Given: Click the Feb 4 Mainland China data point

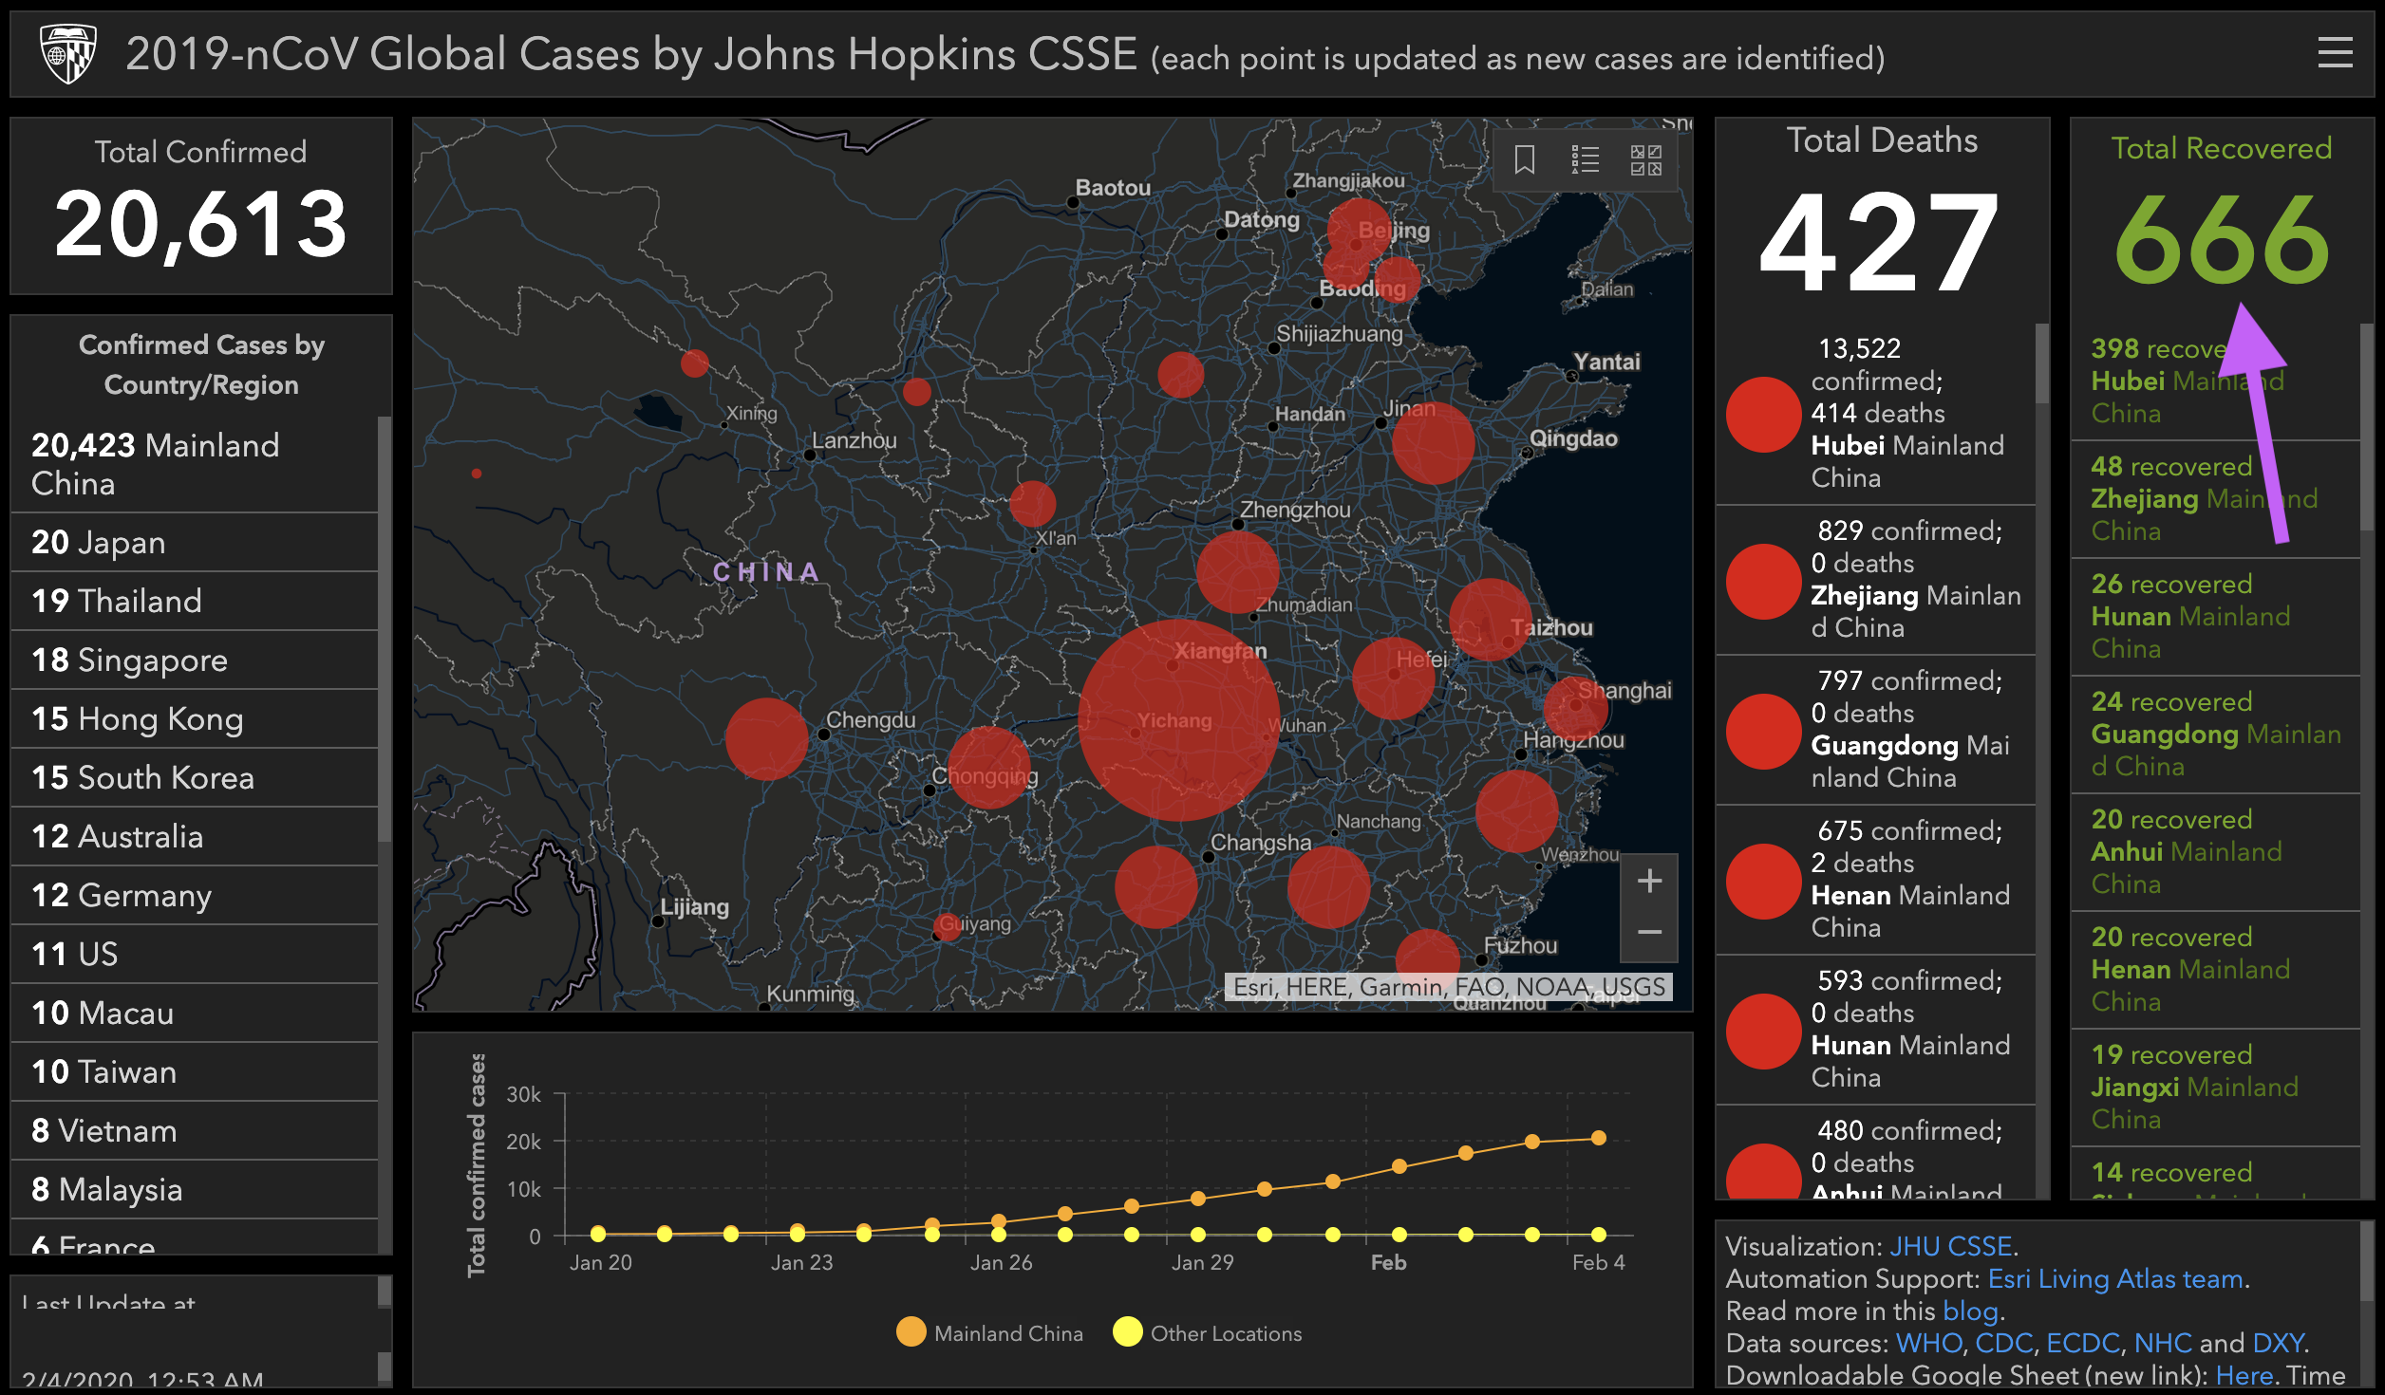Looking at the screenshot, I should tap(1599, 1138).
